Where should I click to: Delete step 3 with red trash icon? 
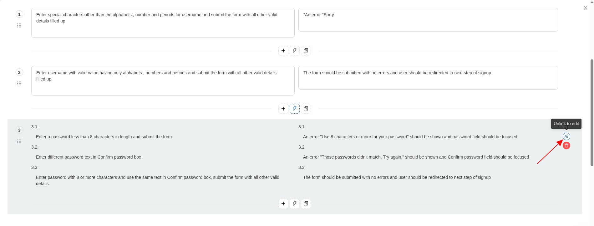click(x=566, y=145)
